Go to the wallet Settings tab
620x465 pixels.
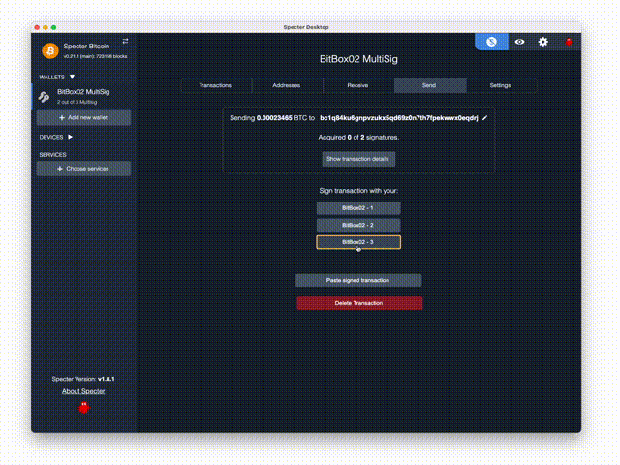click(500, 85)
